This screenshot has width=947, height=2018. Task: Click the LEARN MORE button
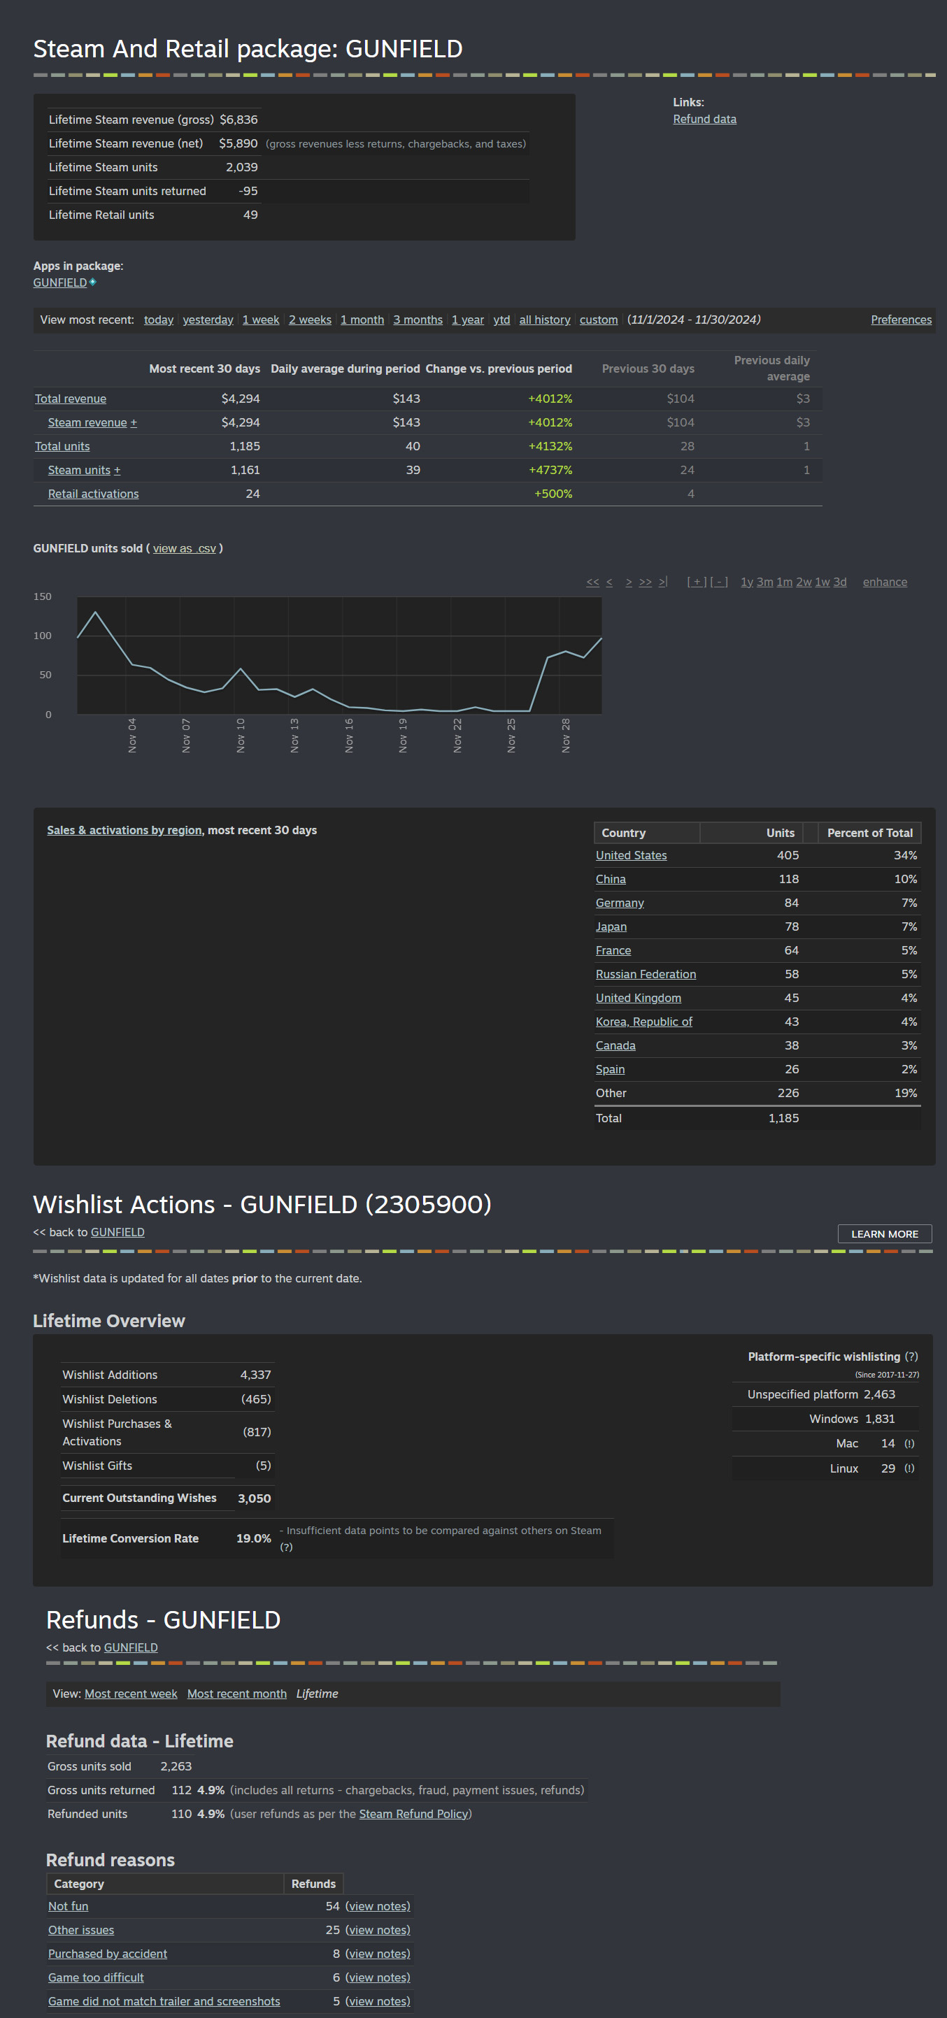point(884,1234)
